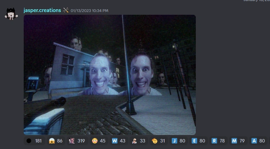Open the attached creepy faces image
Screen dimensions: 270x149
(x=110, y=75)
